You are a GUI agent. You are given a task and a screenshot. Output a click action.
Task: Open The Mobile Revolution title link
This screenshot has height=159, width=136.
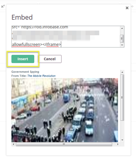pyautogui.click(x=41, y=76)
